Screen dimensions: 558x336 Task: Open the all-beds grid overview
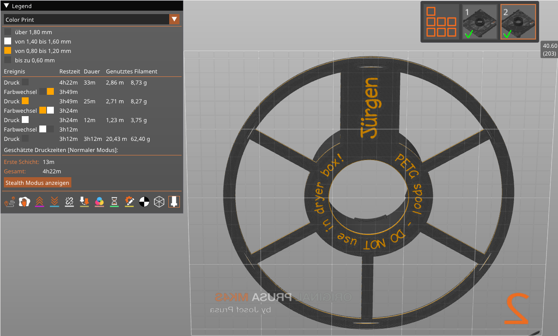click(441, 22)
